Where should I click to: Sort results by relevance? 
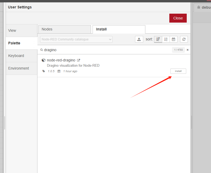point(158,39)
